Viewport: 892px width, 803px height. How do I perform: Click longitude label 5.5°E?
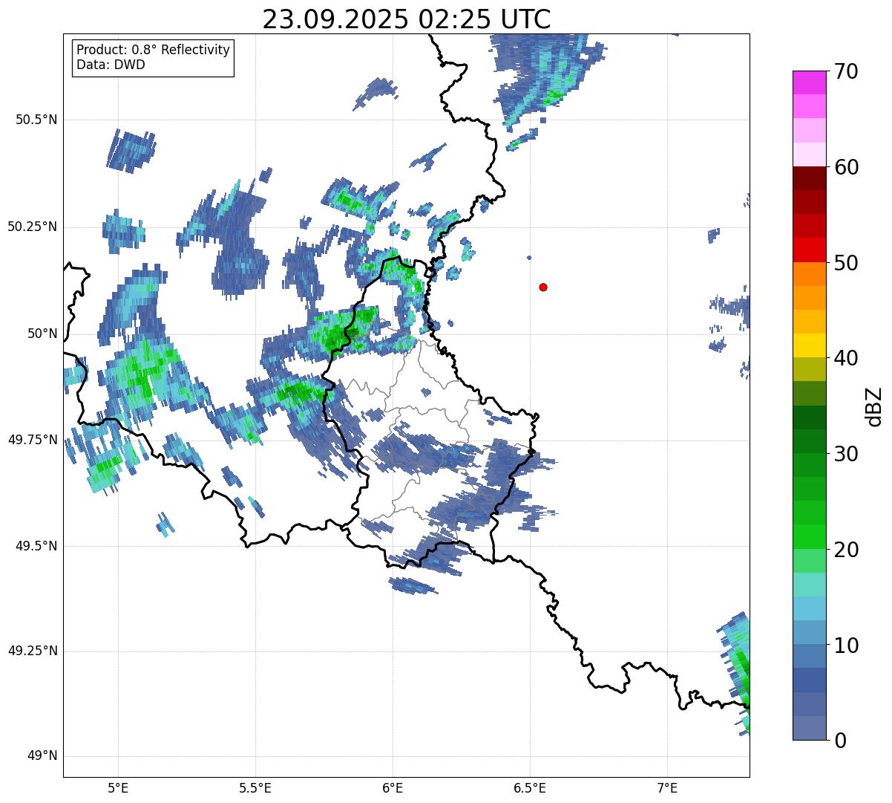pos(255,788)
